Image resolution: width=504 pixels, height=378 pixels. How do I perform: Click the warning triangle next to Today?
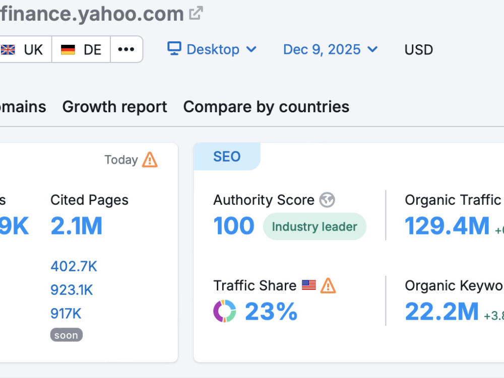point(150,160)
